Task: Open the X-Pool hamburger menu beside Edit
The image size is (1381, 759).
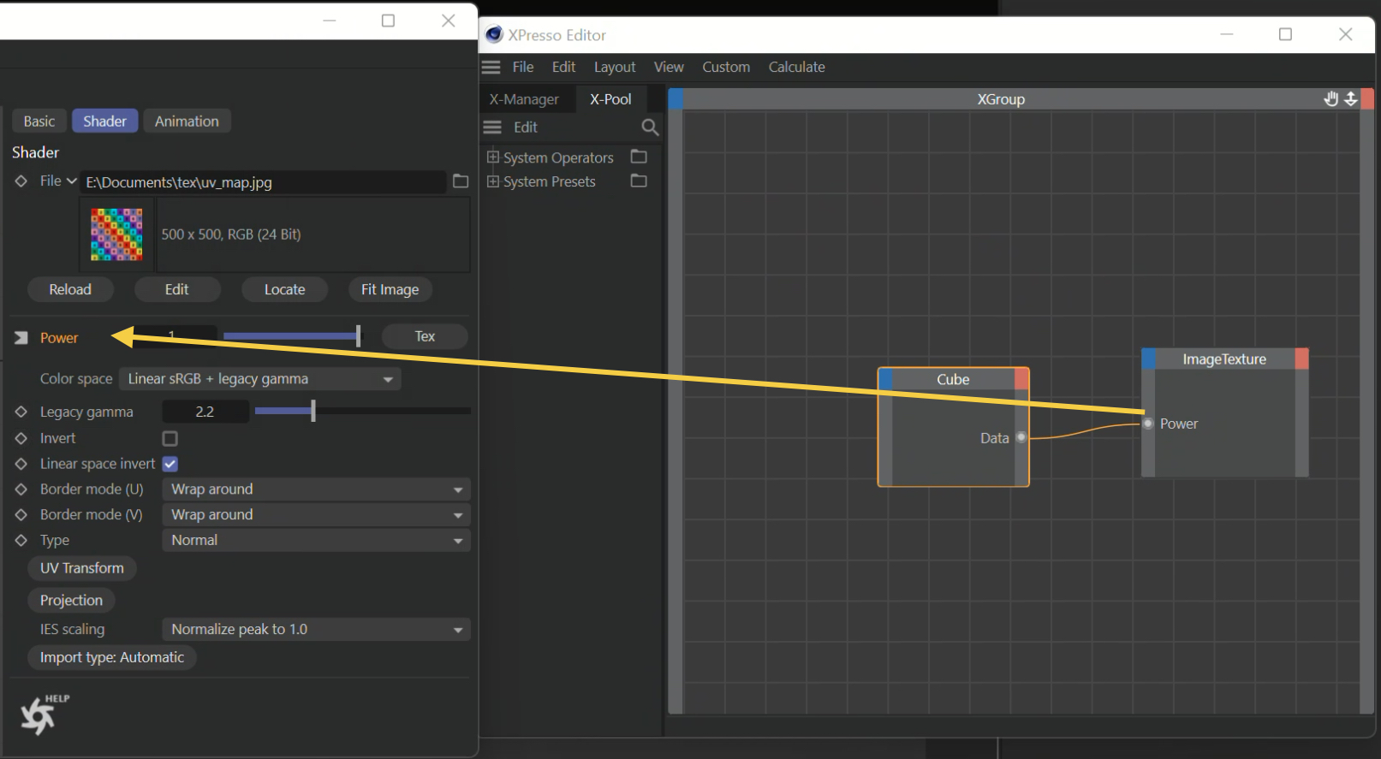Action: click(x=492, y=127)
